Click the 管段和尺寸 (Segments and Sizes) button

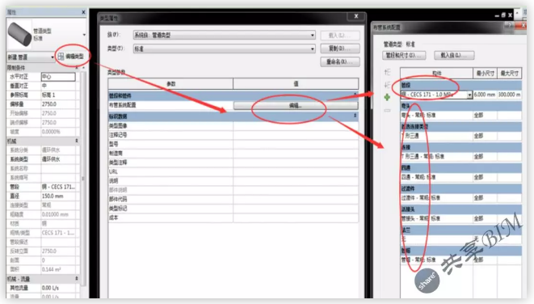pos(404,55)
